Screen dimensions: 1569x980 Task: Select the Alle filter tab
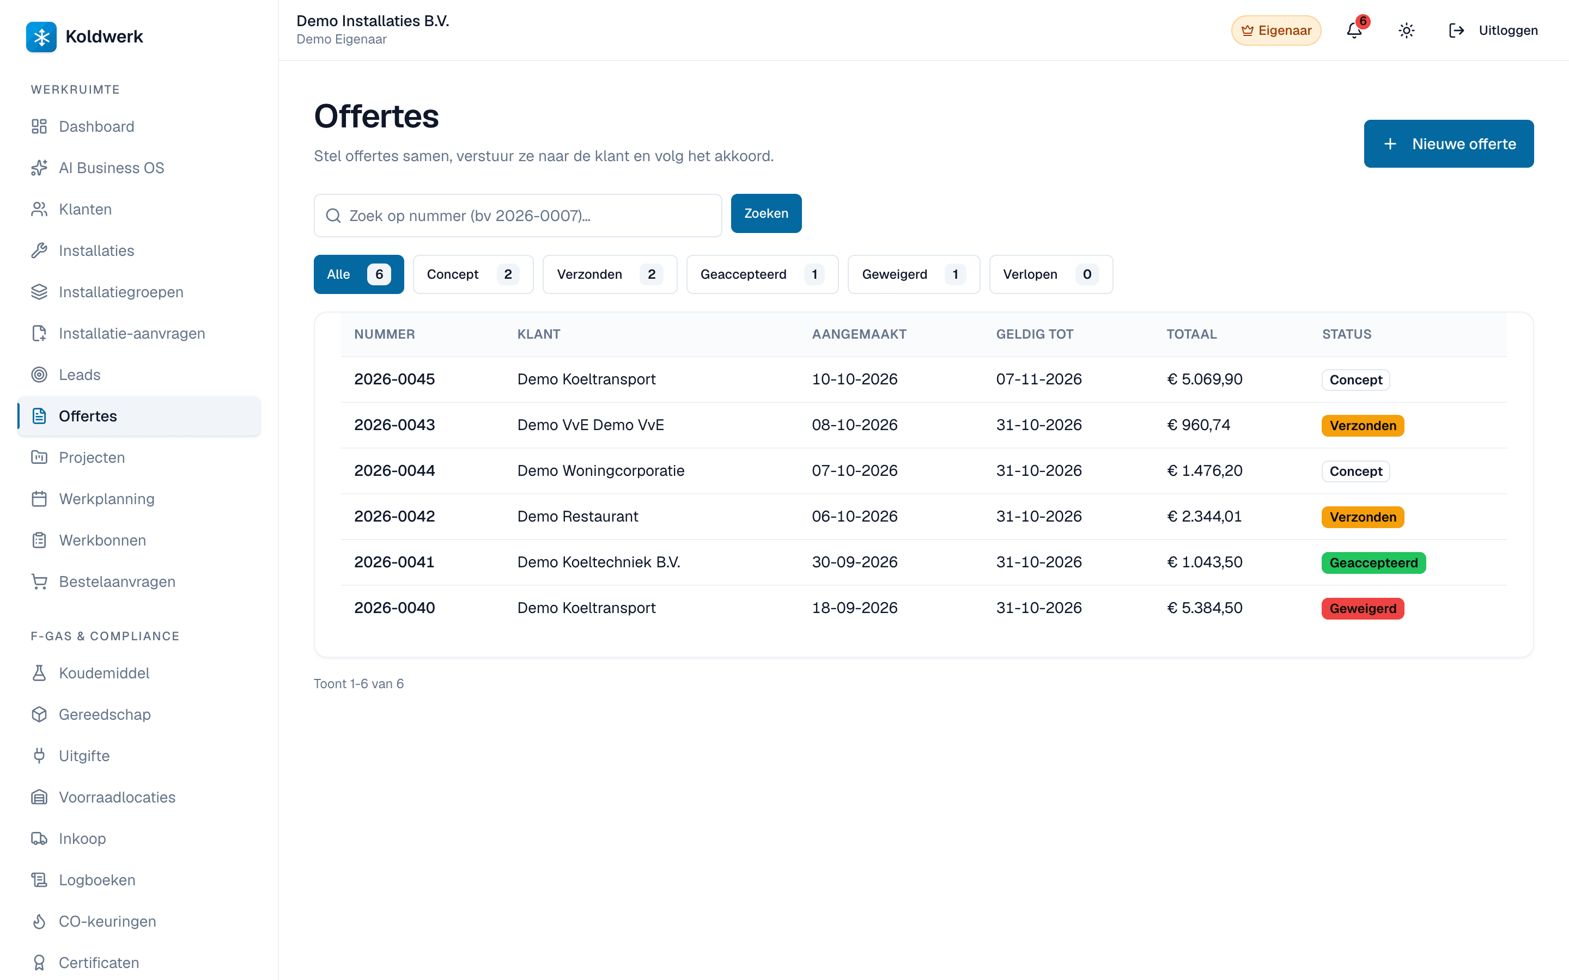358,274
